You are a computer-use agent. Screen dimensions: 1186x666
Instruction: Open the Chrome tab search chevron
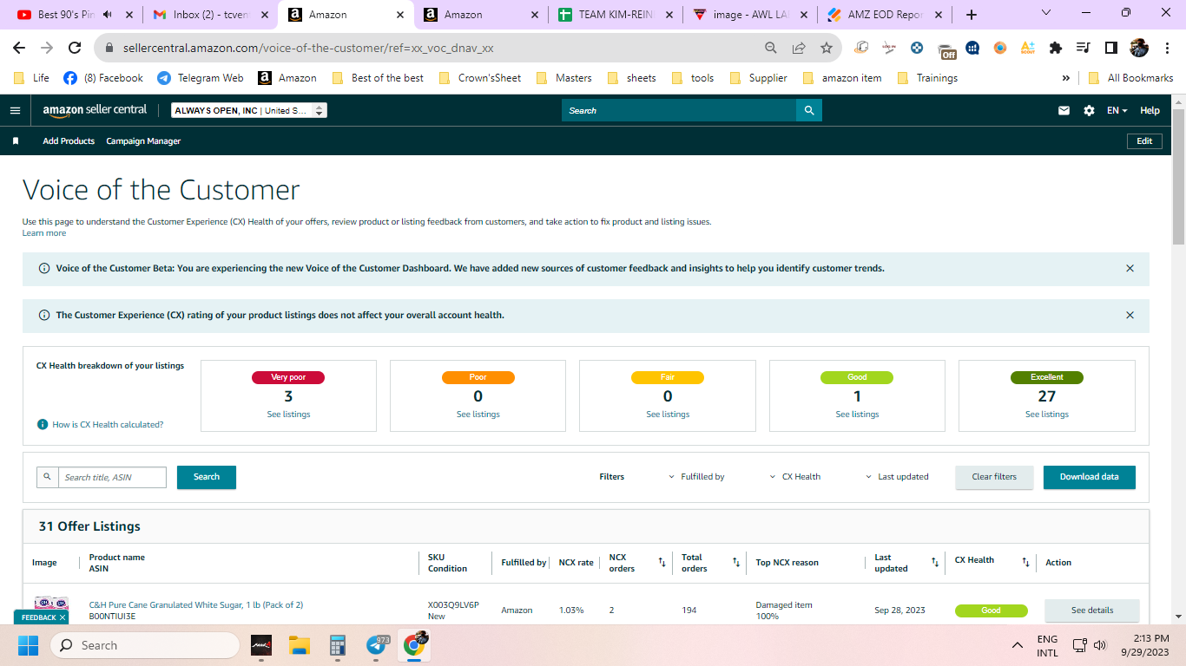[1045, 13]
